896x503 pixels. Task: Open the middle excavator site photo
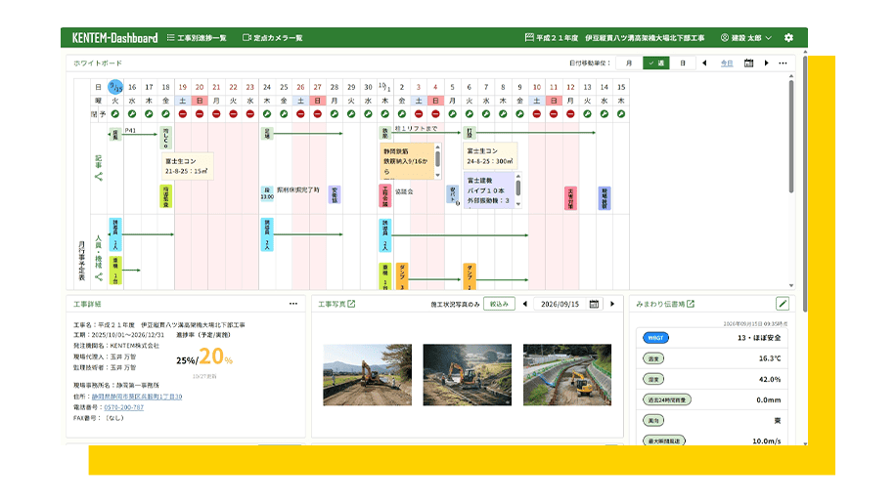tap(468, 375)
